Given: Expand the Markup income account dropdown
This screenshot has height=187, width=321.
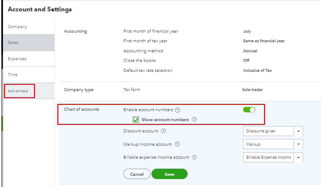Looking at the screenshot, I should 298,144.
